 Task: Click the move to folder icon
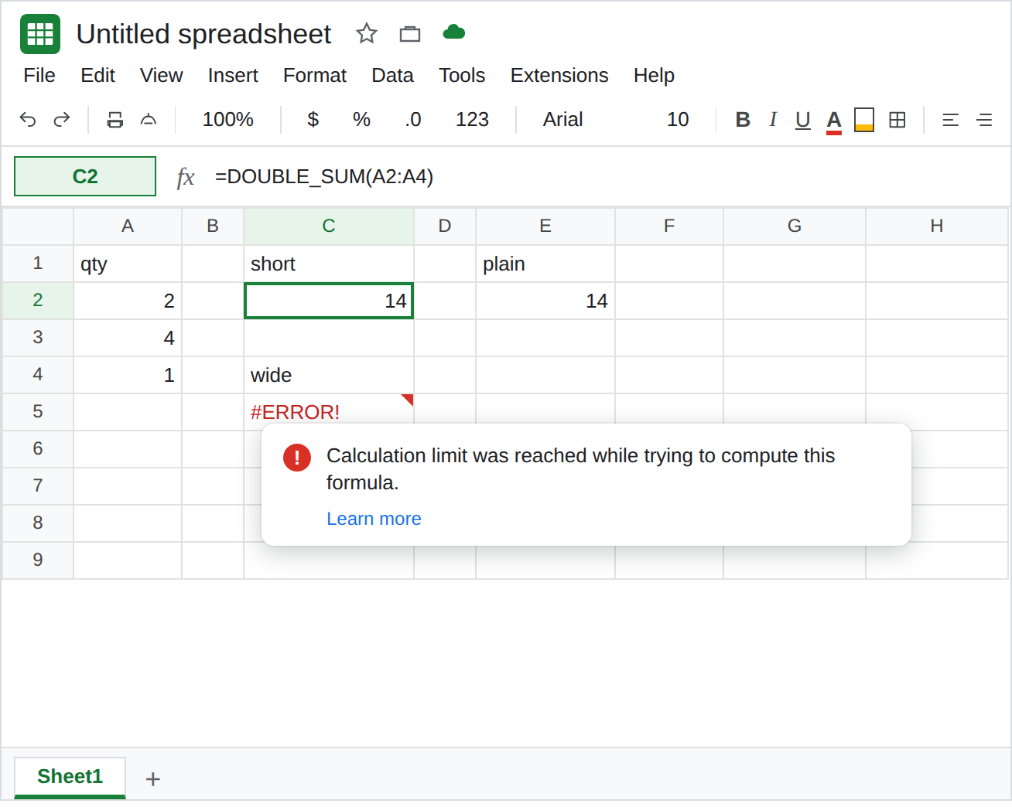click(410, 33)
